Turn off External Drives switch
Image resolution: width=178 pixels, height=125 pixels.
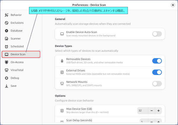point(157,72)
